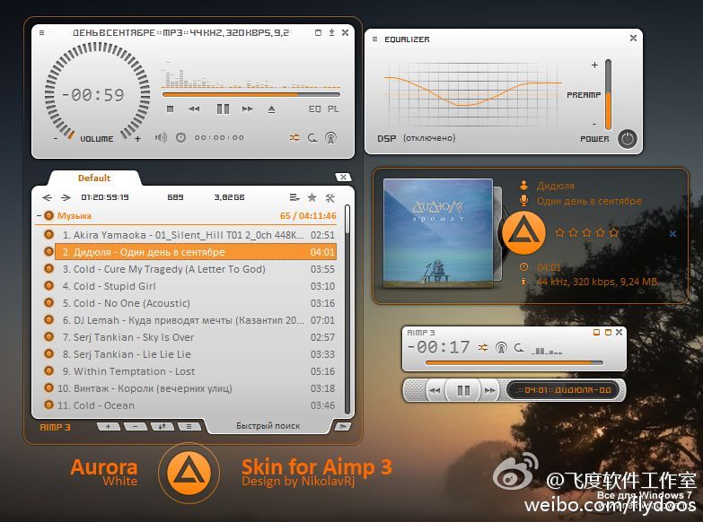
Task: Select track Serj Tankian - Sky Is Over
Action: pos(196,337)
